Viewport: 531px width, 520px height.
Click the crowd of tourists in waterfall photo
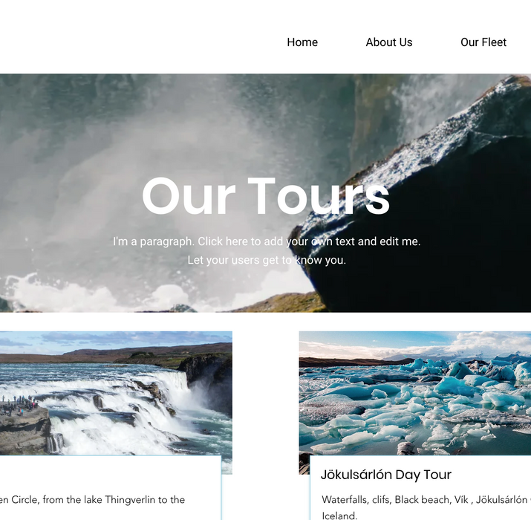[x=19, y=405]
